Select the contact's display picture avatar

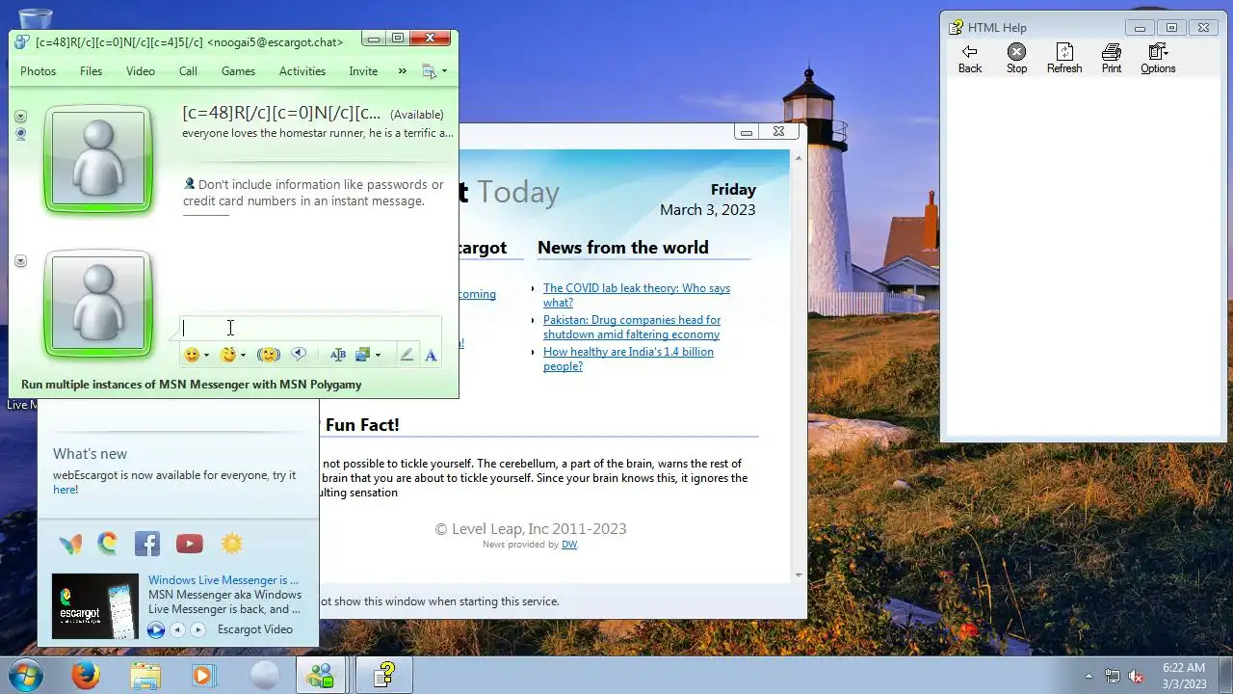(98, 159)
